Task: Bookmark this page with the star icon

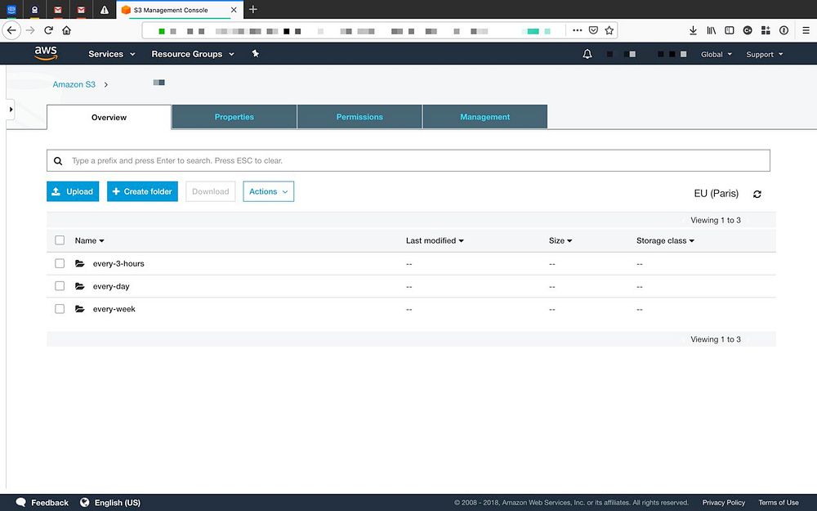Action: point(609,30)
